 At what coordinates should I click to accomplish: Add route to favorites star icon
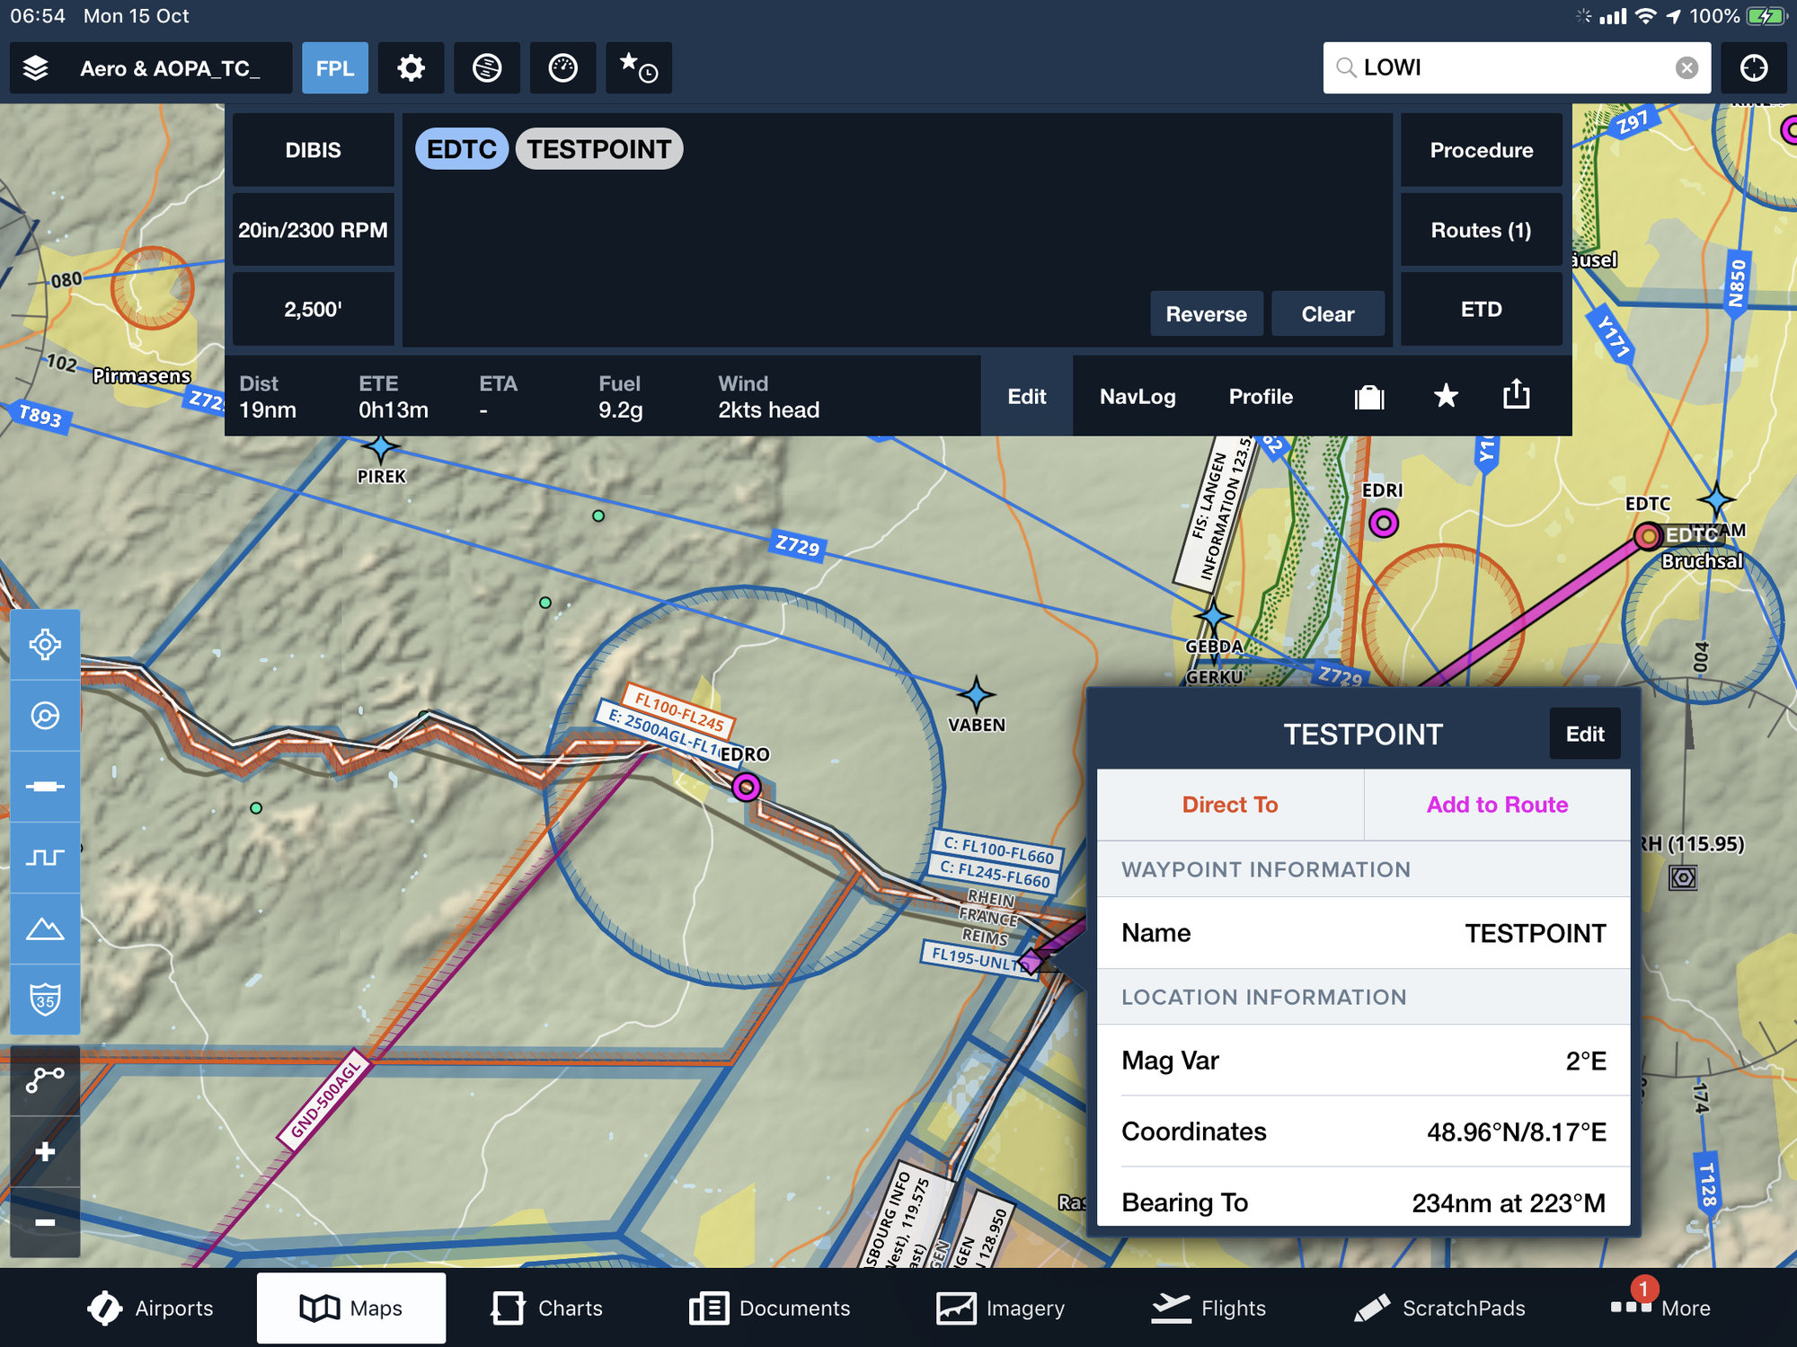point(1445,396)
